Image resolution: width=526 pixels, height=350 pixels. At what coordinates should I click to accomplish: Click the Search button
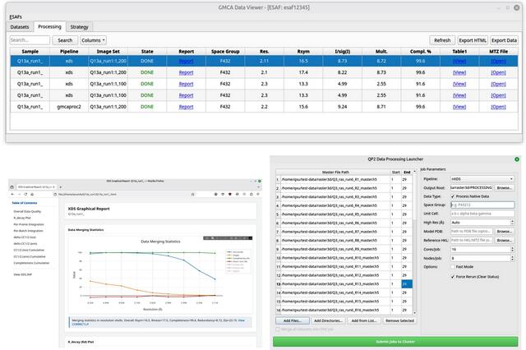[x=65, y=40]
